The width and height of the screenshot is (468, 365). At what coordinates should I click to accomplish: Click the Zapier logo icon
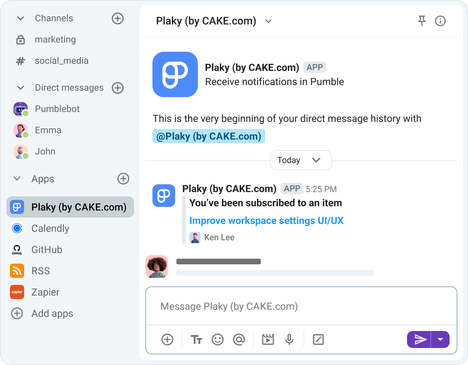[x=17, y=292]
